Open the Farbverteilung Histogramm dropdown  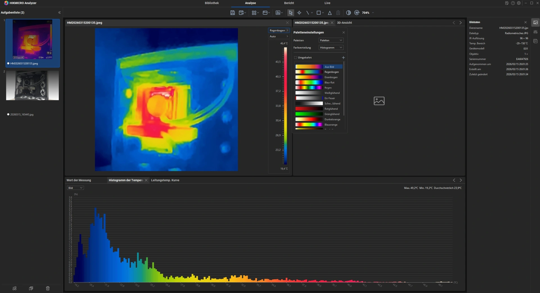coord(331,48)
